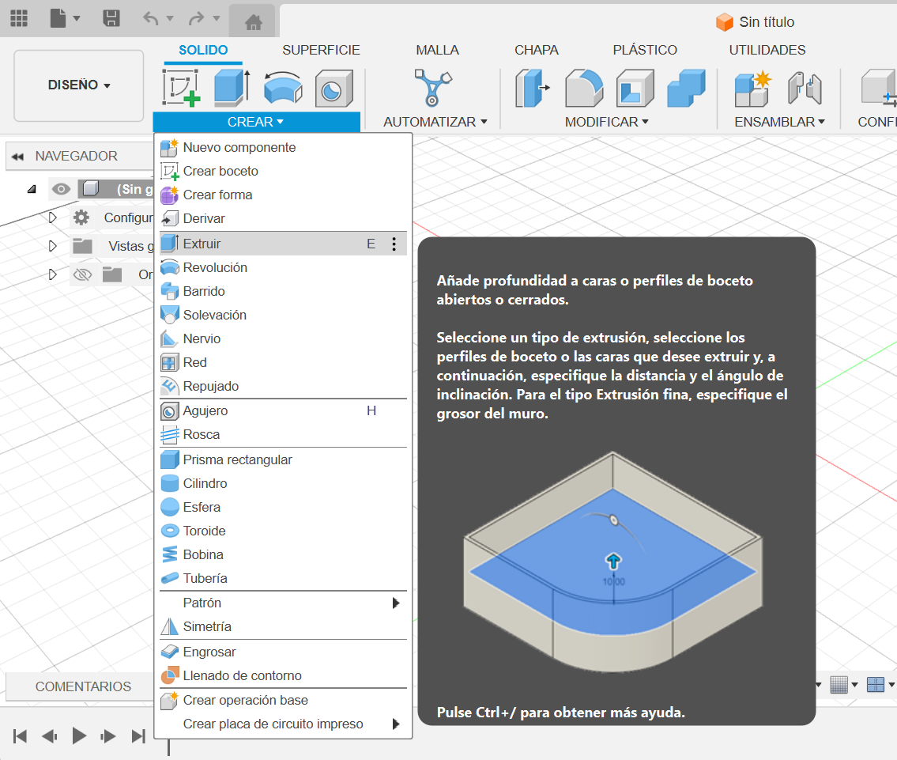Expand the Patrón submenu
897x760 pixels.
283,603
